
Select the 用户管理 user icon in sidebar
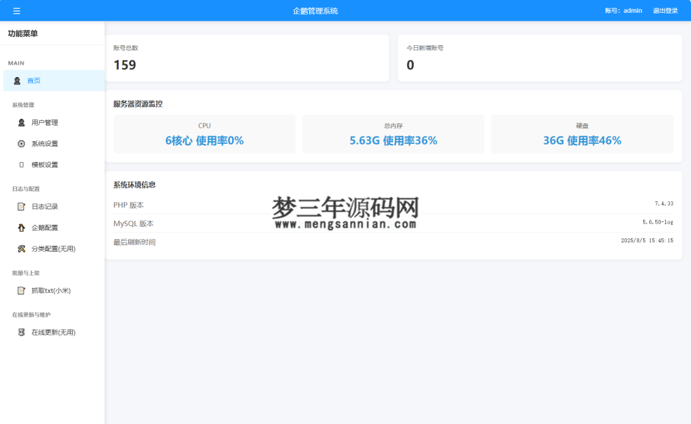20,122
